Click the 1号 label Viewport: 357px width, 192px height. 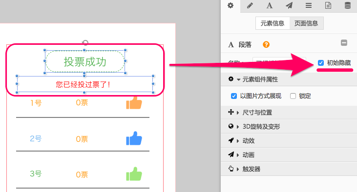[36, 103]
